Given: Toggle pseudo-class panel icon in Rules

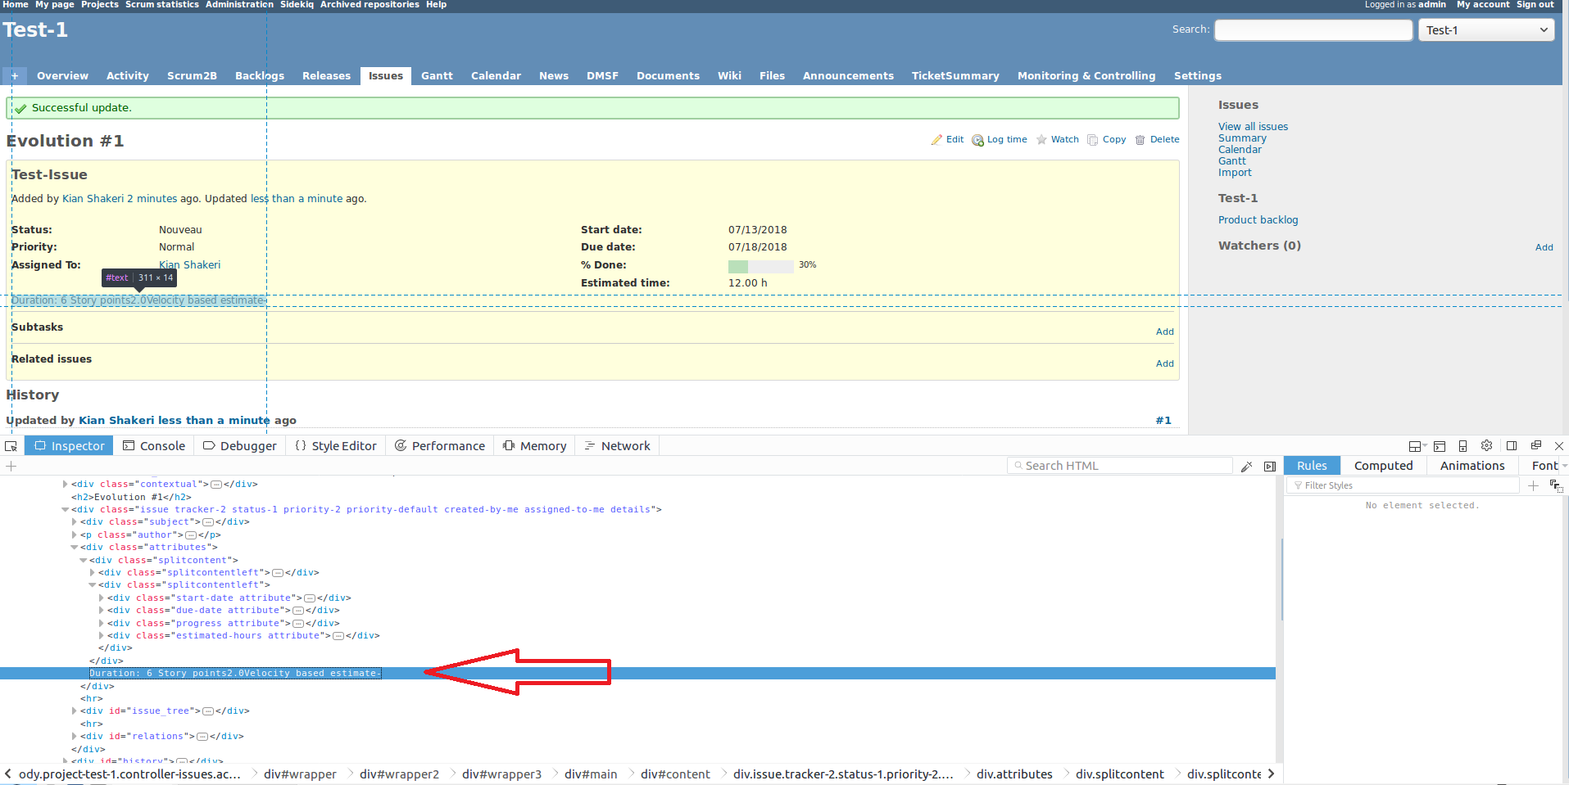Looking at the screenshot, I should coord(1556,486).
